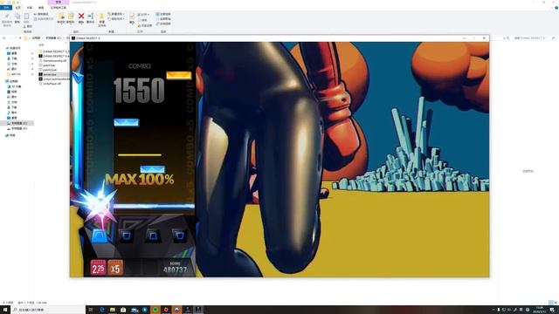Select DJMAX RESPECT V_Data folder in file list
The height and width of the screenshot is (314, 559).
tap(54, 51)
